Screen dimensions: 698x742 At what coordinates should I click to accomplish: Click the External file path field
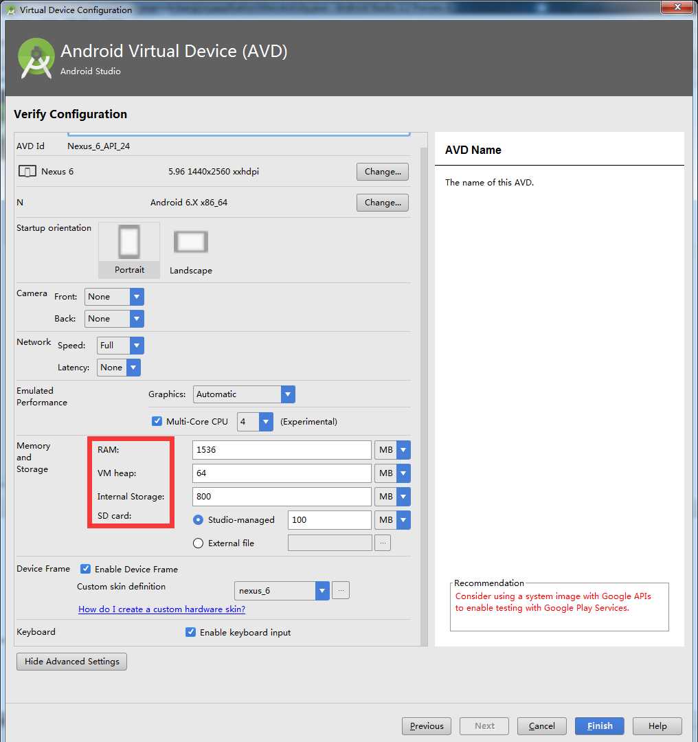tap(330, 543)
